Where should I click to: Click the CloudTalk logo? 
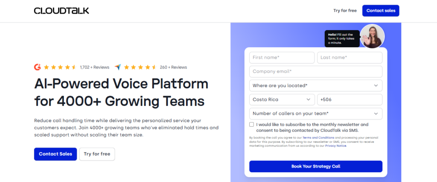(61, 11)
